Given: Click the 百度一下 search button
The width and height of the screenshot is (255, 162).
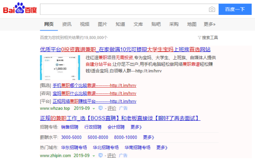Looking at the screenshot, I should point(235,9).
